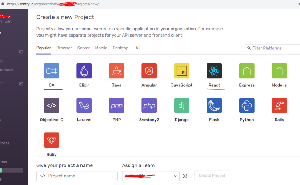Image resolution: width=300 pixels, height=185 pixels.
Task: Click the lower sidebar add circle icon
Action: [21, 84]
